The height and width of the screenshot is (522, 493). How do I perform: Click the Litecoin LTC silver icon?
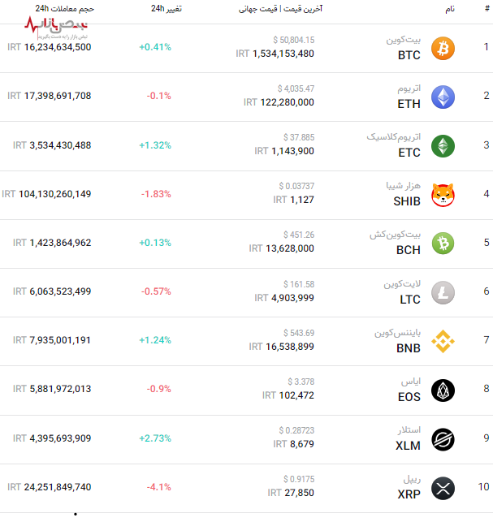[443, 292]
